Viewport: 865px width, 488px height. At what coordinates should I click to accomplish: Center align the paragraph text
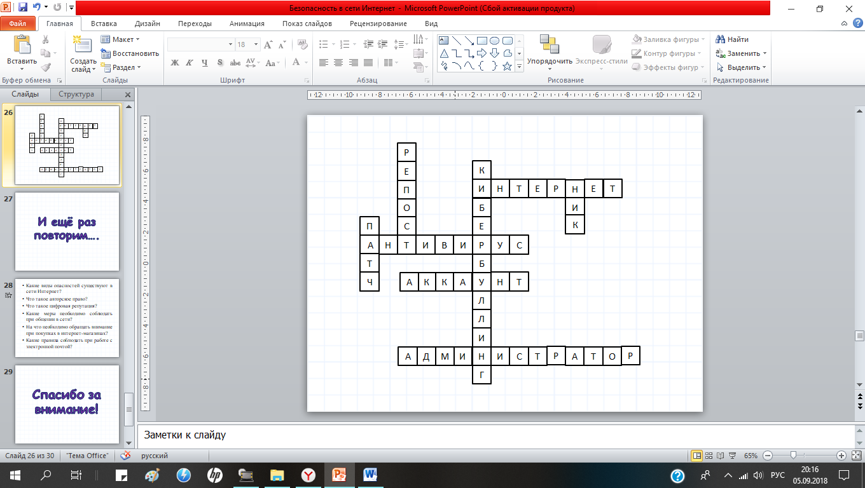[x=338, y=62]
